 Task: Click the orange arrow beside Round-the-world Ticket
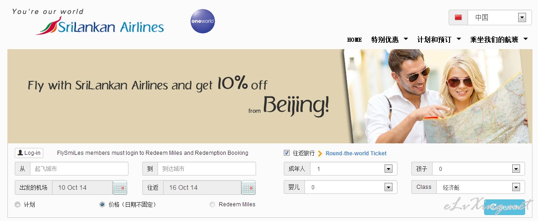320,153
